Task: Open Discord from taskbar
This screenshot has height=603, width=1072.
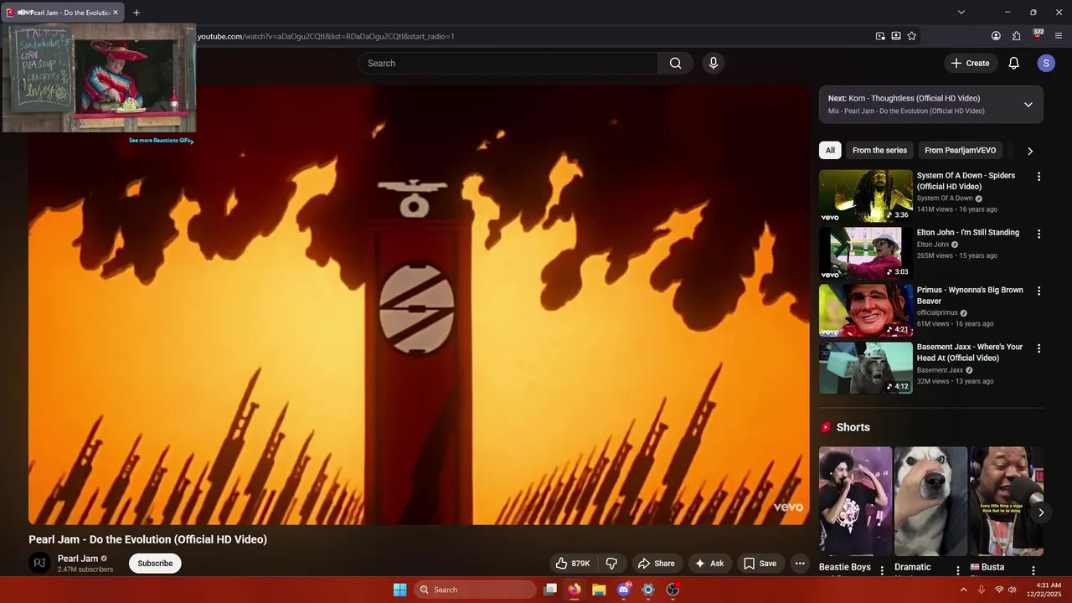Action: [x=623, y=590]
